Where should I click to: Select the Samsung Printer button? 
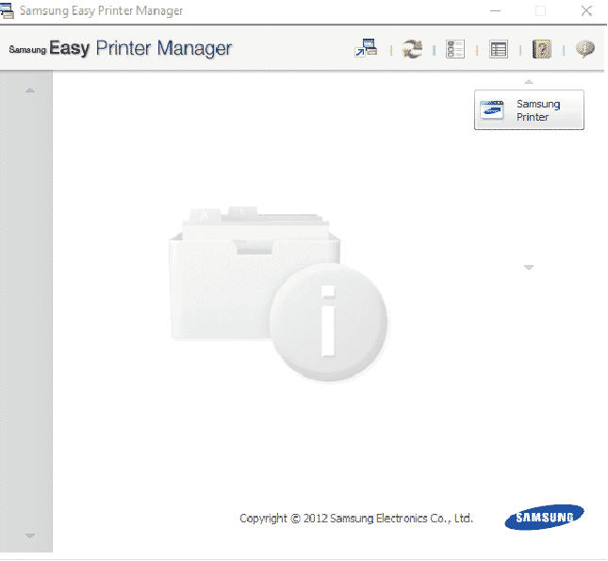[529, 109]
